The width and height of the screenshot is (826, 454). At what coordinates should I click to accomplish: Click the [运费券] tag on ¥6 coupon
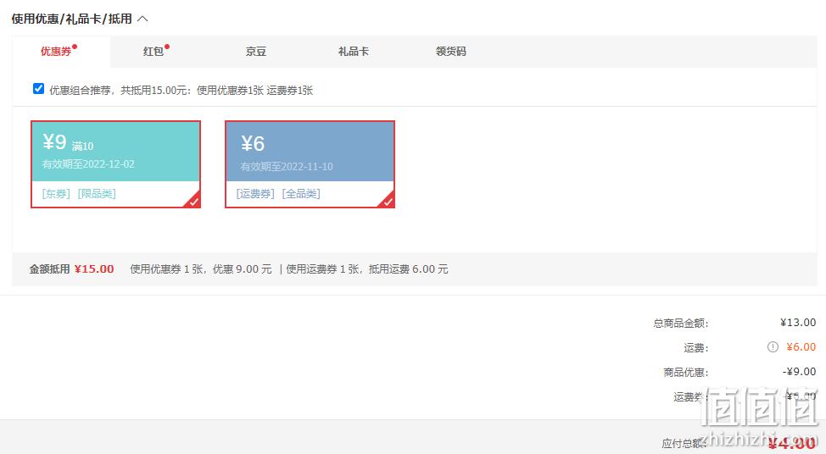point(255,194)
